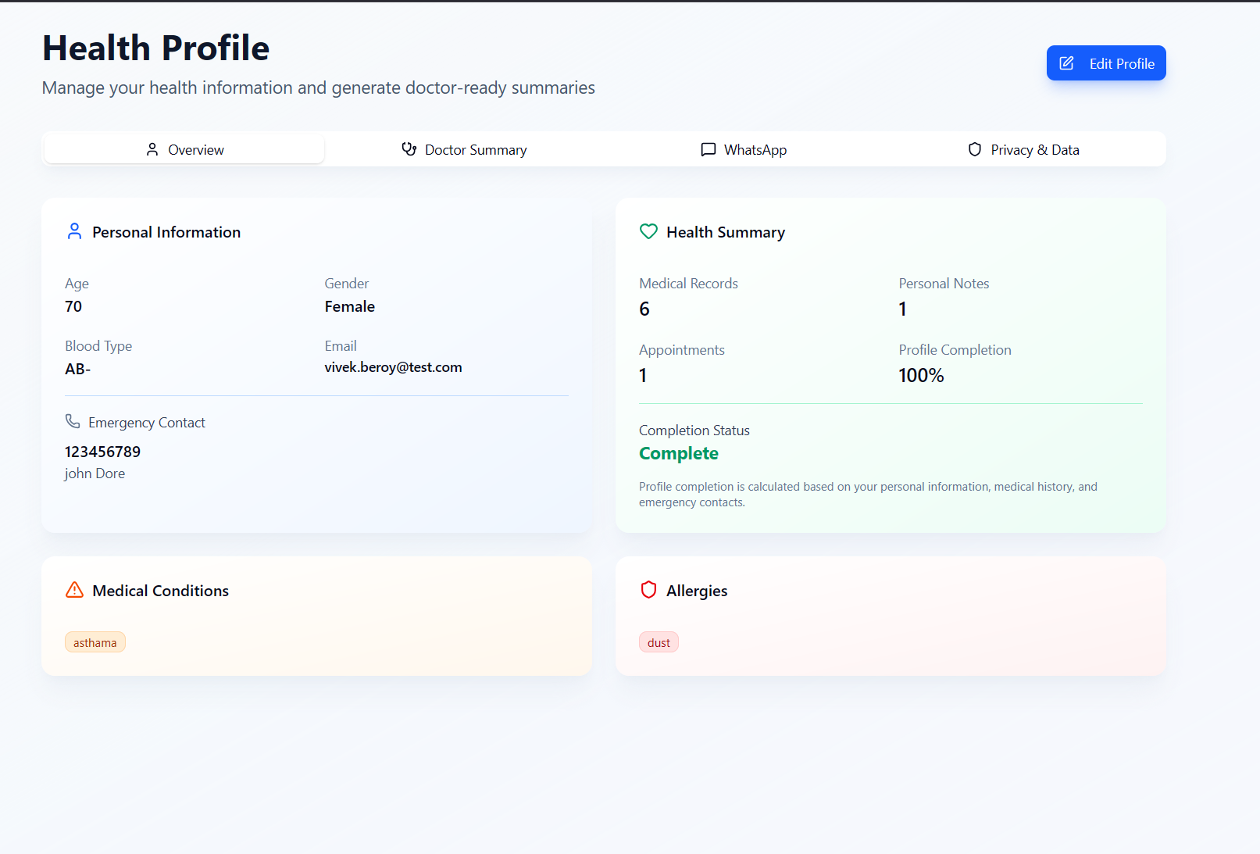The width and height of the screenshot is (1260, 854).
Task: Click the warning triangle beside Medical Conditions
Action: pos(74,590)
